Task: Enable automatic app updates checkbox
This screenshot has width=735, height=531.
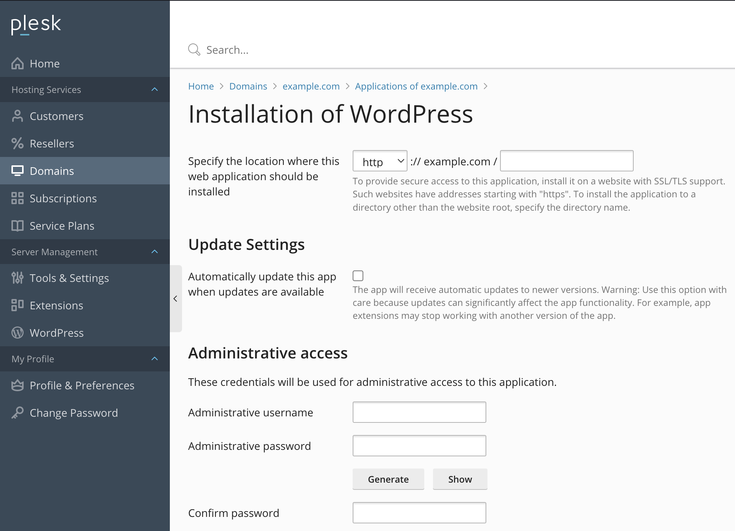Action: [358, 276]
